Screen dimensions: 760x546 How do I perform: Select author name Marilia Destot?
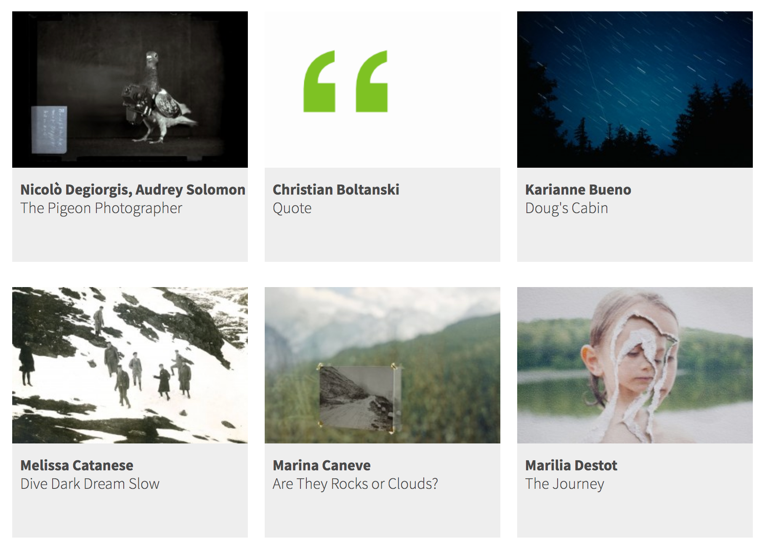tap(571, 465)
